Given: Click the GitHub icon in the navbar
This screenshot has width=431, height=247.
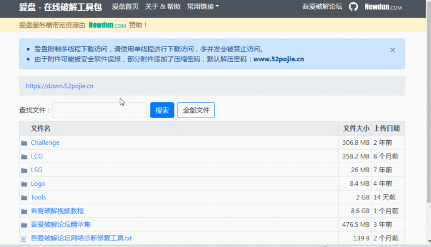Looking at the screenshot, I should (353, 7).
